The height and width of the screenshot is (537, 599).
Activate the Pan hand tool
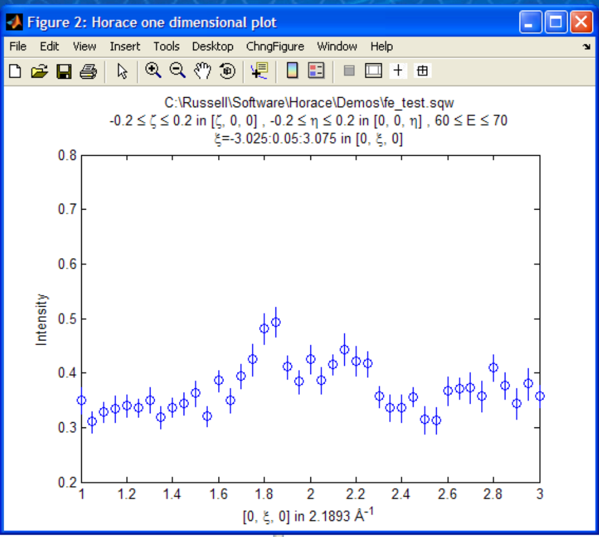click(x=203, y=71)
